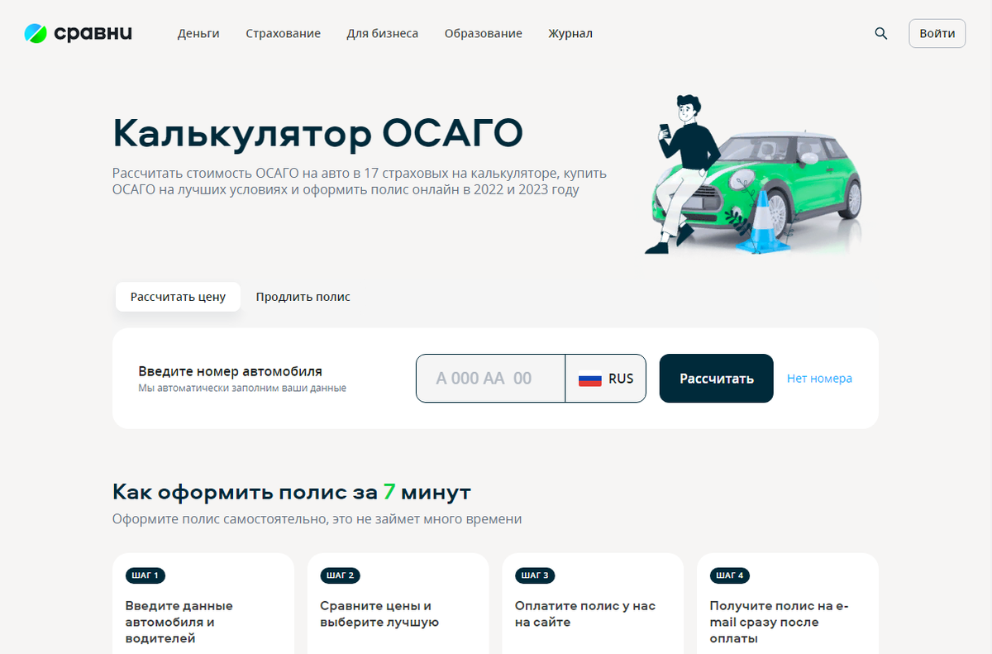Open the Журнал menu

(x=570, y=34)
